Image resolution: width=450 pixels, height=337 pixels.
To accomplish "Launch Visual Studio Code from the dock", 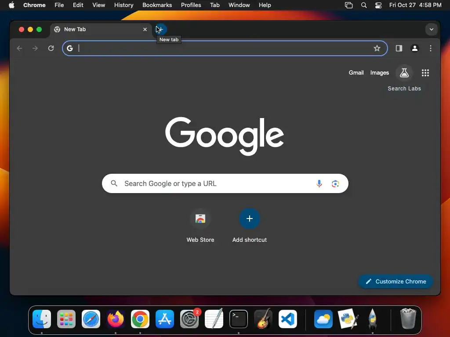I will tap(288, 319).
